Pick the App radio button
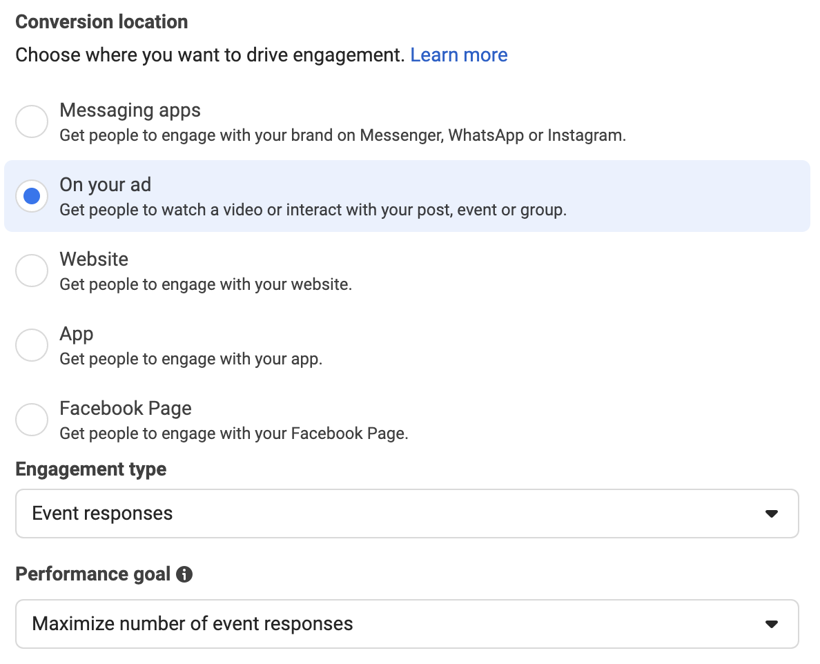The width and height of the screenshot is (820, 664). 32,345
